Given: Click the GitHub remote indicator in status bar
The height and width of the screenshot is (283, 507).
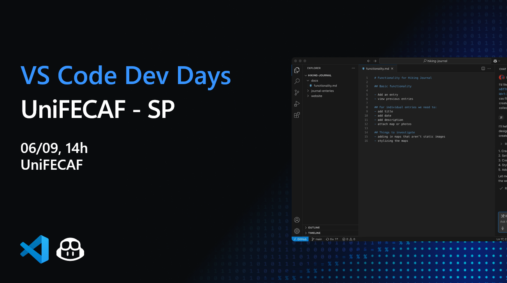Looking at the screenshot, I should [300, 239].
